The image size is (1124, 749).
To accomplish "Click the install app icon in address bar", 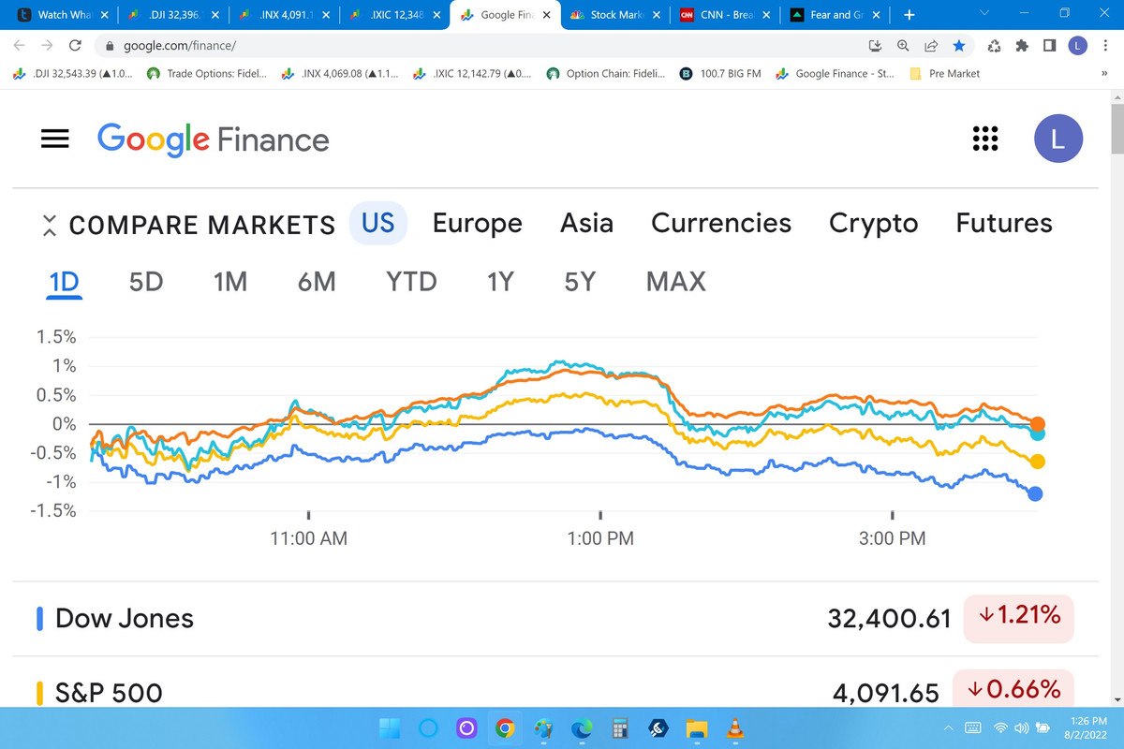I will click(876, 45).
